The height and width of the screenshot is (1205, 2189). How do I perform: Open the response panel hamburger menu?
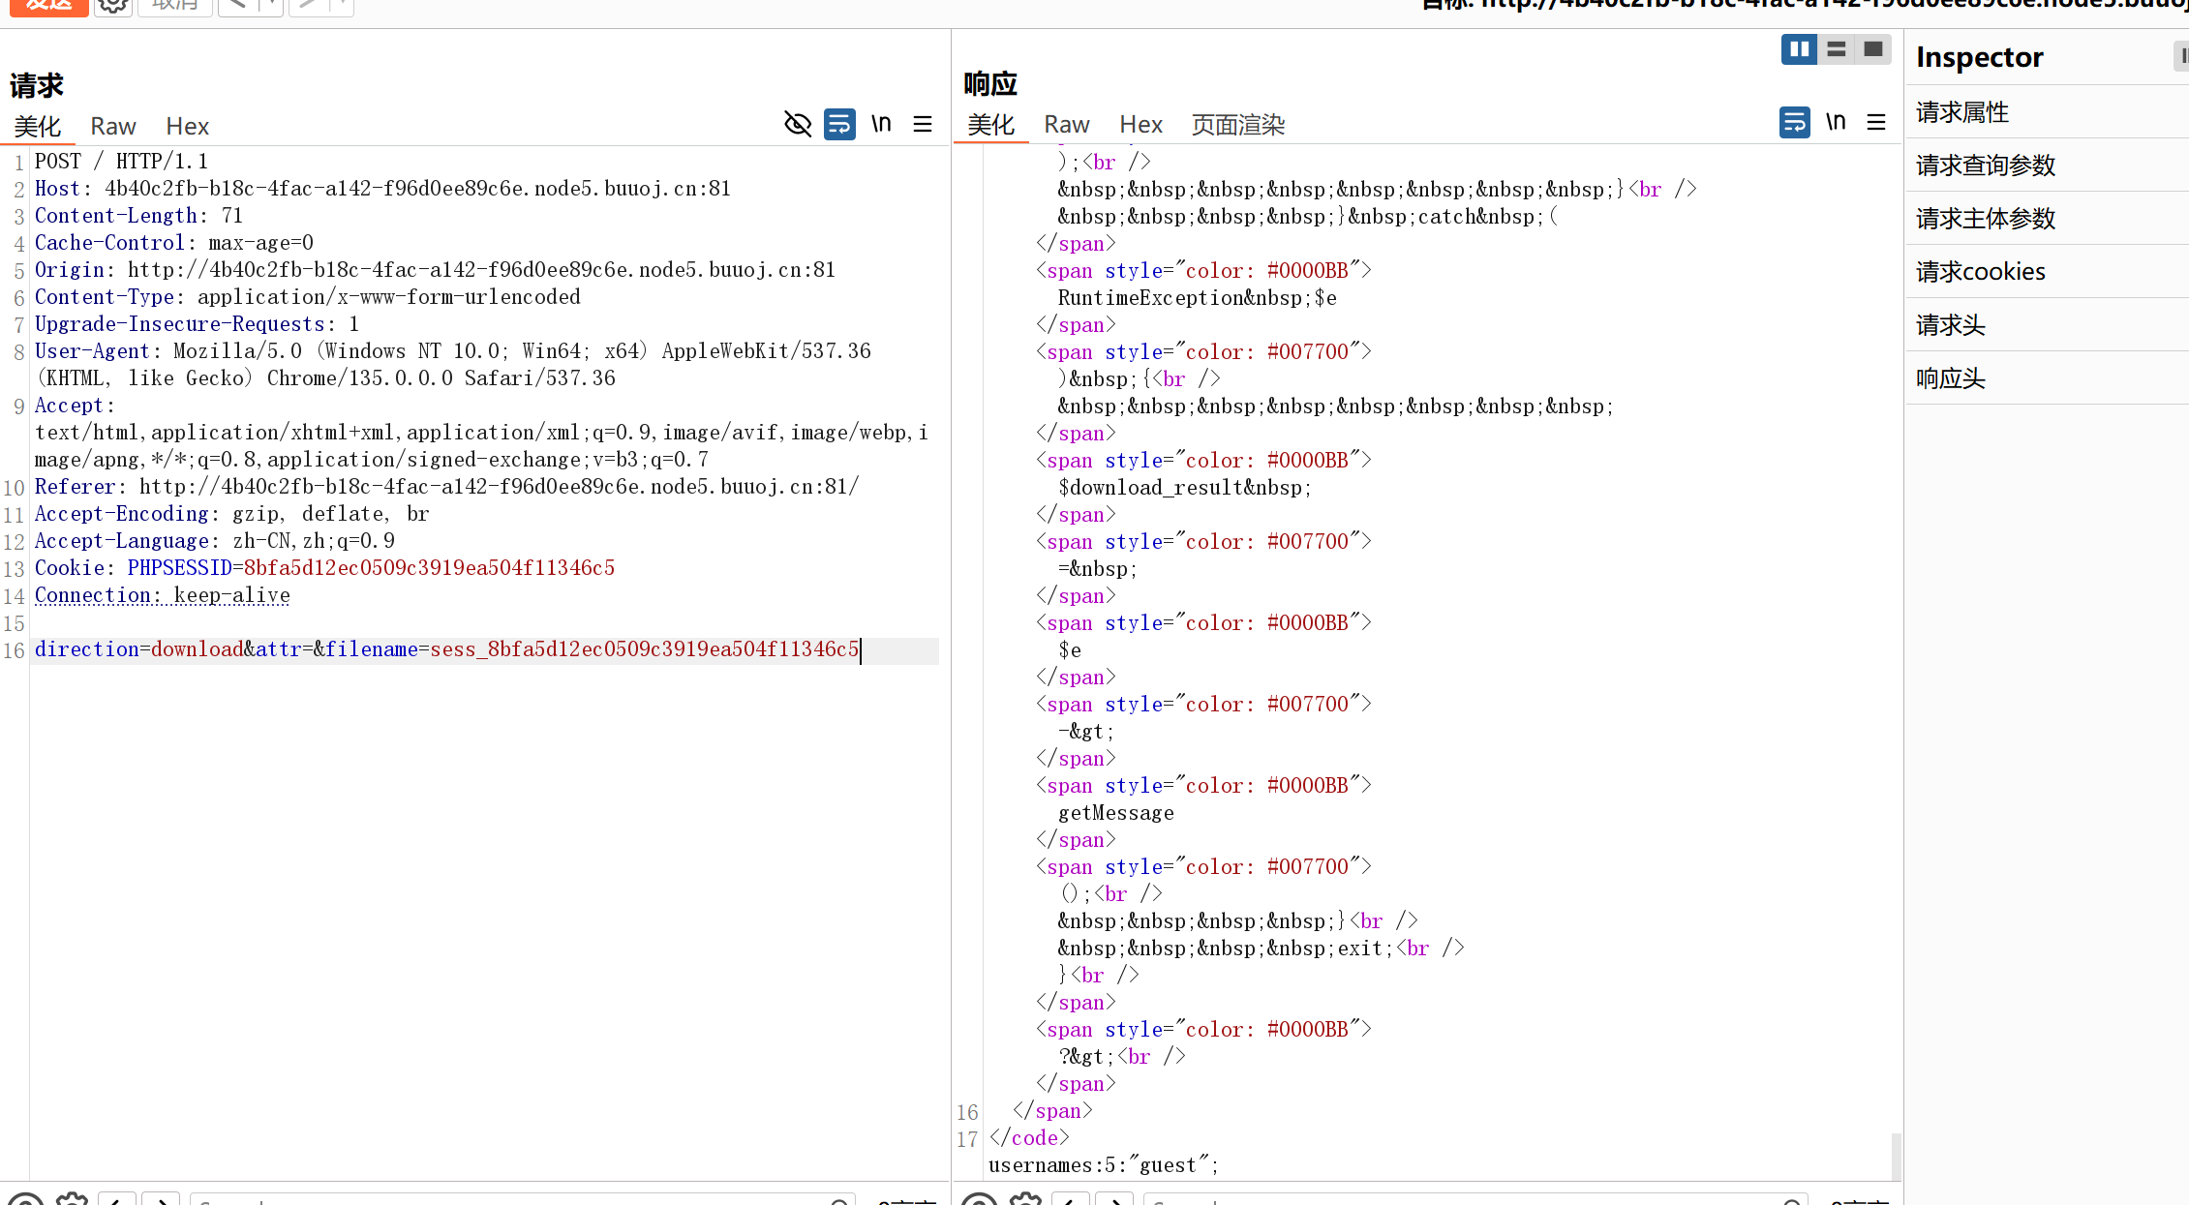coord(1876,122)
